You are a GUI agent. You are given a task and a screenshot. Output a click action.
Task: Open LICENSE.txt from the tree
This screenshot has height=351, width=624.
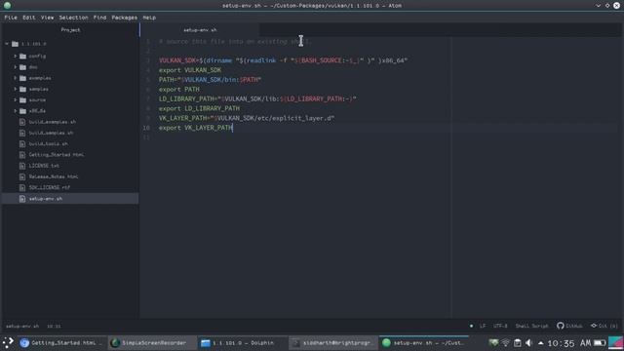click(44, 166)
